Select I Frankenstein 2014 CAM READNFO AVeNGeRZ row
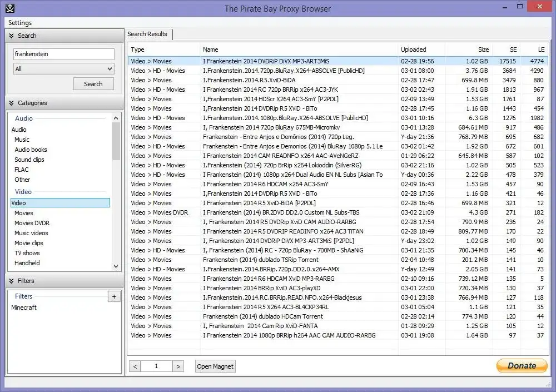 pyautogui.click(x=338, y=156)
